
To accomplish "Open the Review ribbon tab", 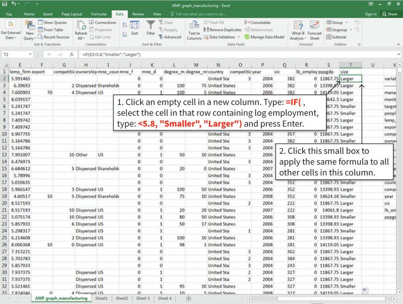I will point(138,14).
